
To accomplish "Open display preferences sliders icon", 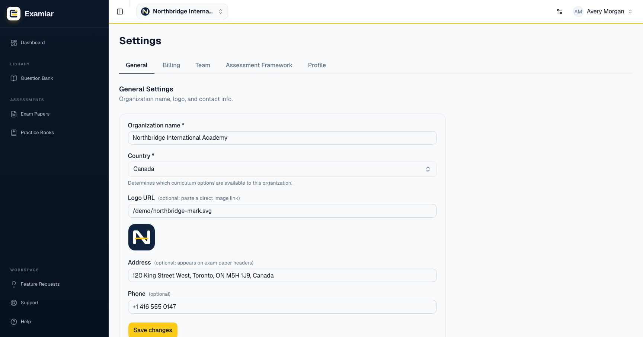I will click(560, 12).
